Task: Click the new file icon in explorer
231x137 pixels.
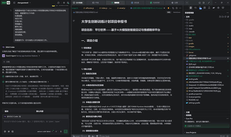Action: (220, 17)
